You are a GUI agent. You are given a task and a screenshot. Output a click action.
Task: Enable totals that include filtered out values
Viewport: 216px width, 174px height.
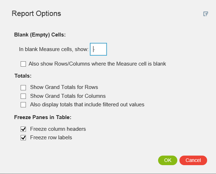[23, 105]
